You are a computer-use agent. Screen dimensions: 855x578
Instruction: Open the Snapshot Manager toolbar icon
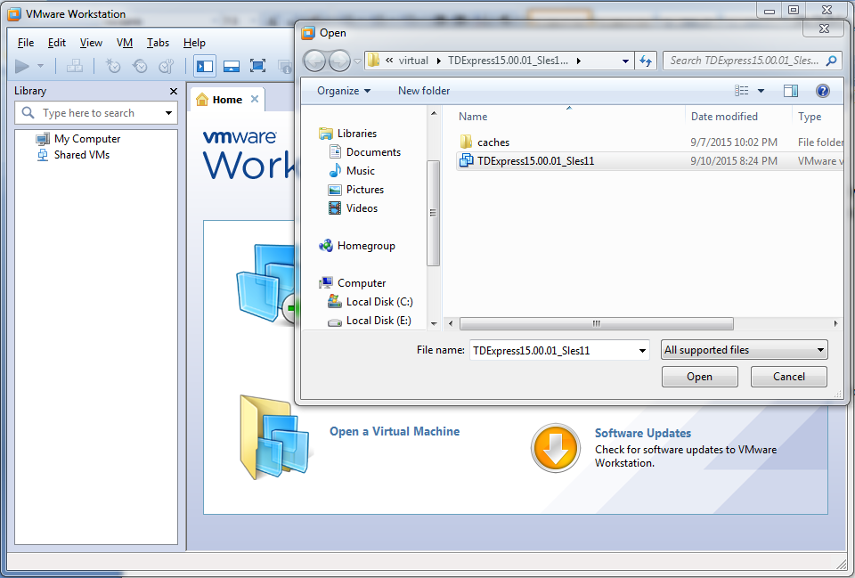click(166, 67)
